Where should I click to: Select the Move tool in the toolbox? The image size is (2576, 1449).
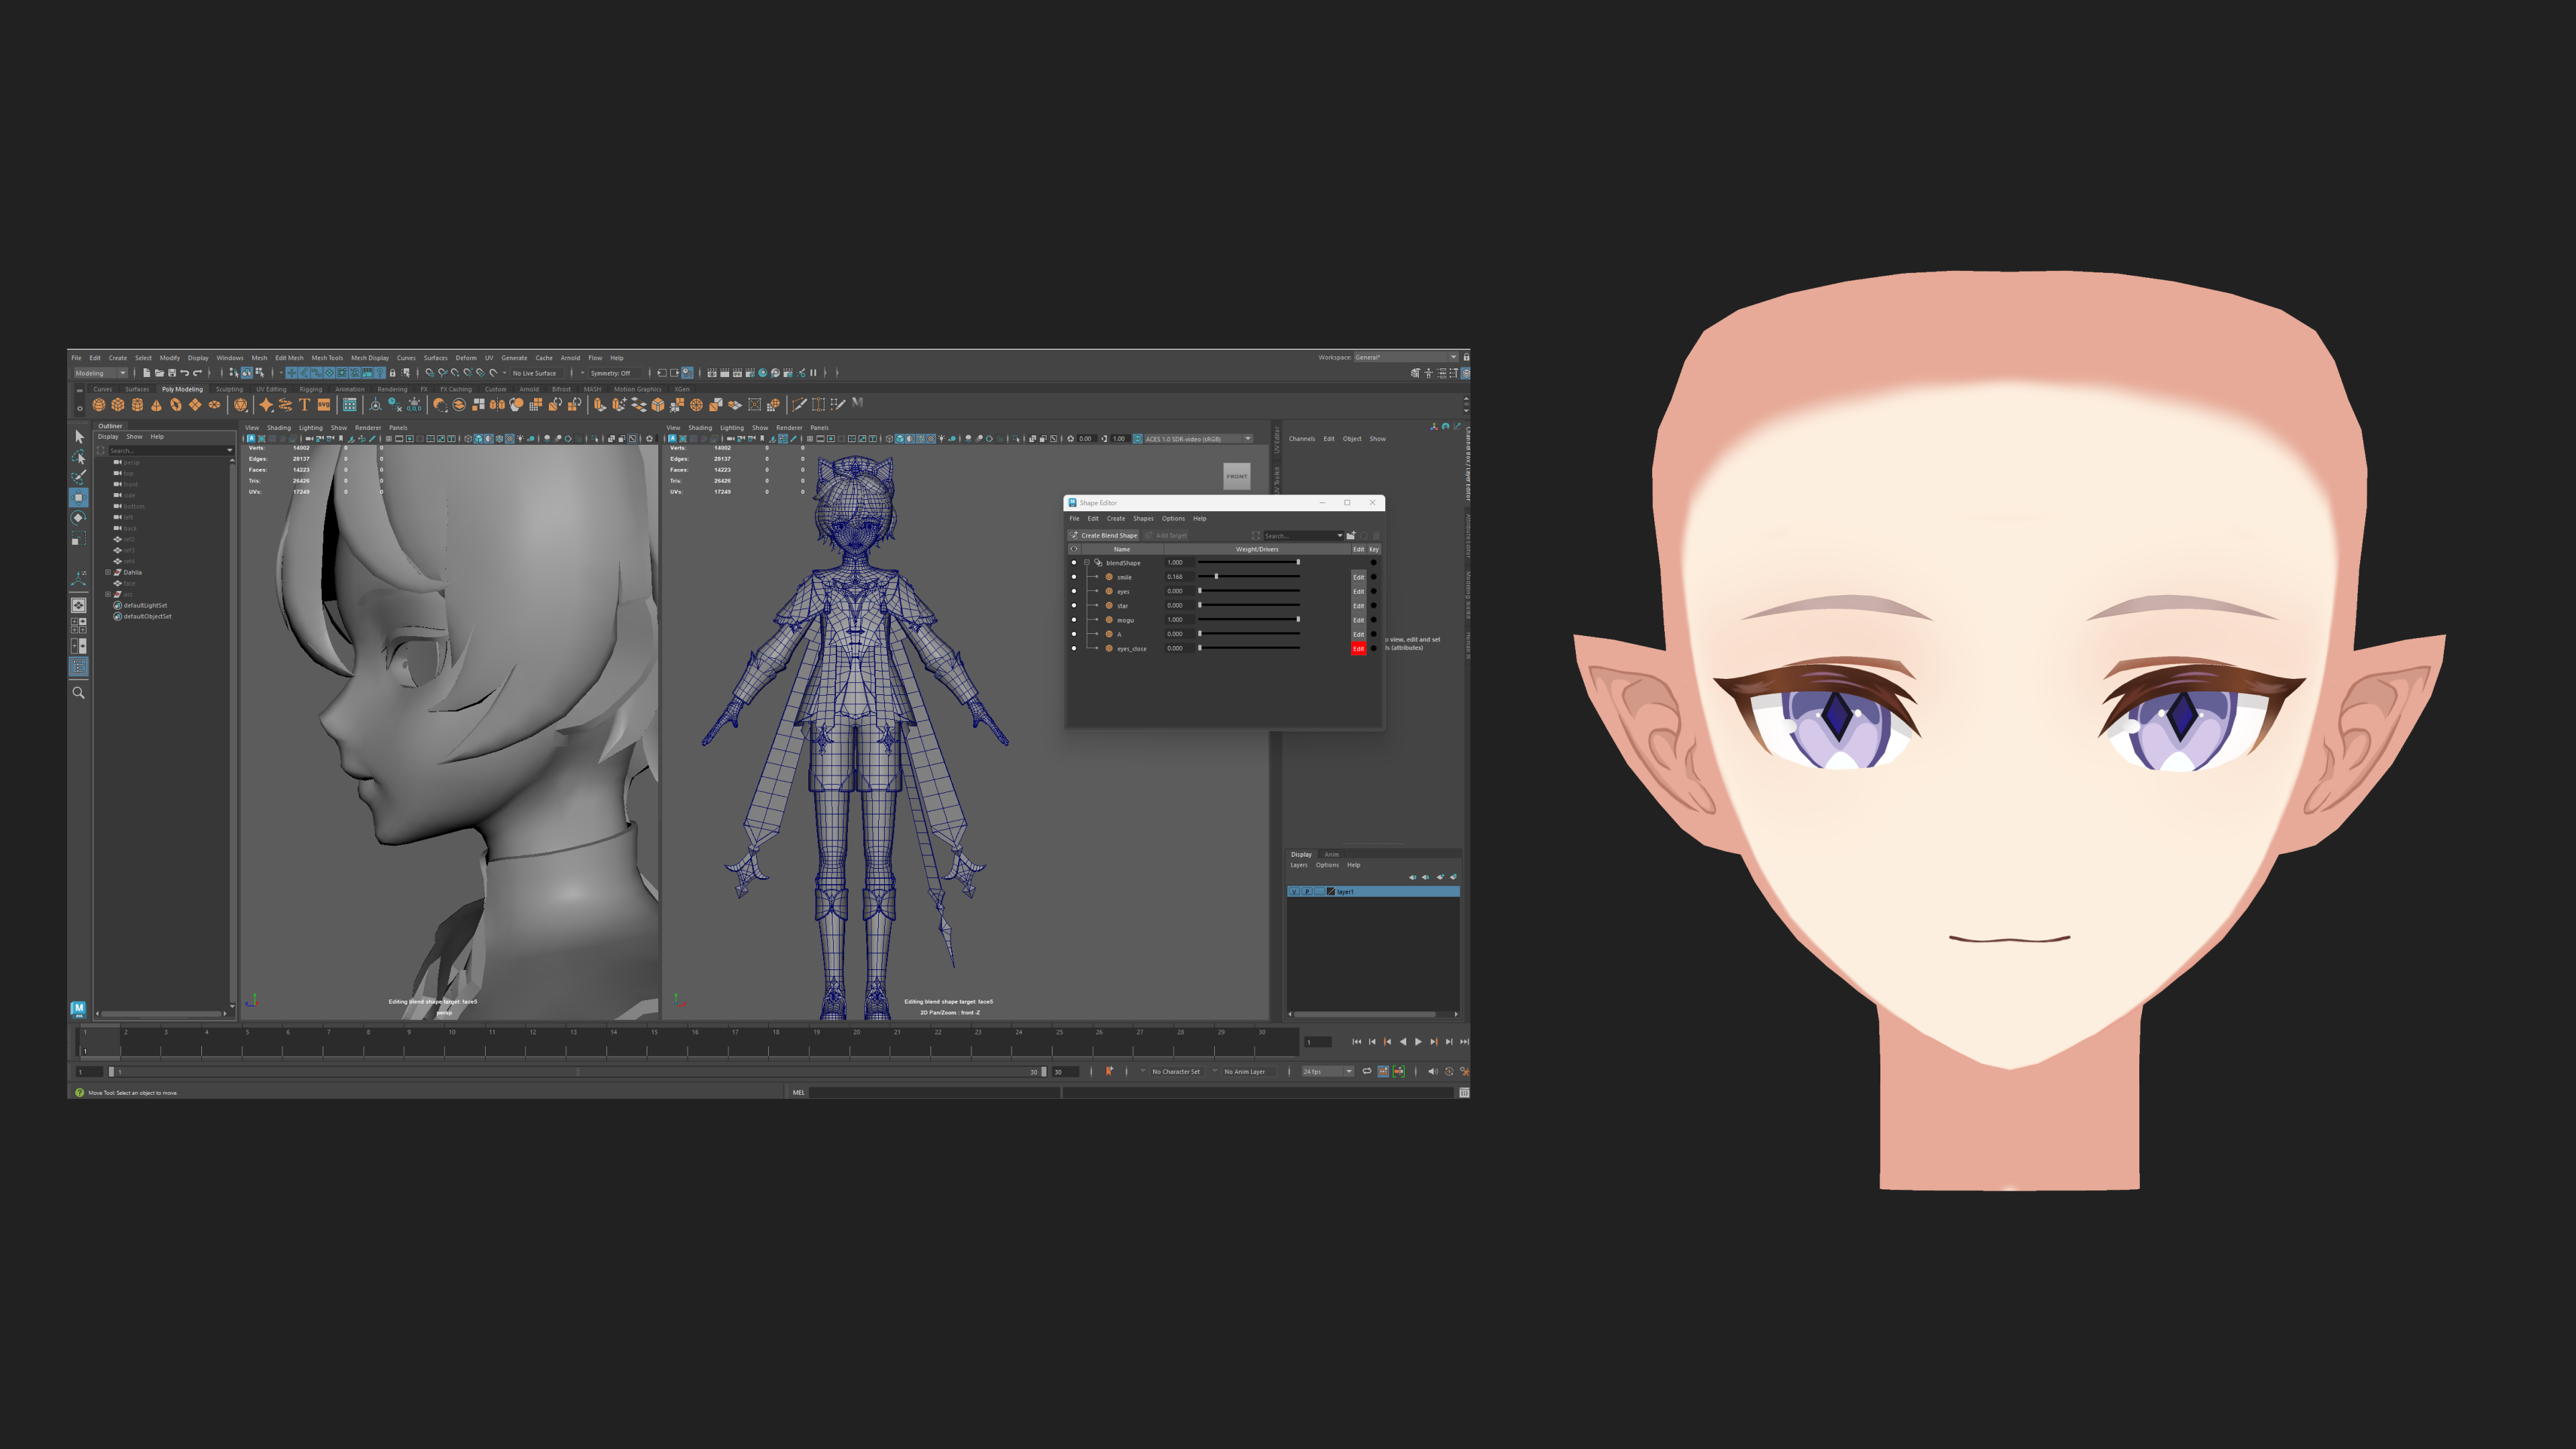tap(79, 497)
